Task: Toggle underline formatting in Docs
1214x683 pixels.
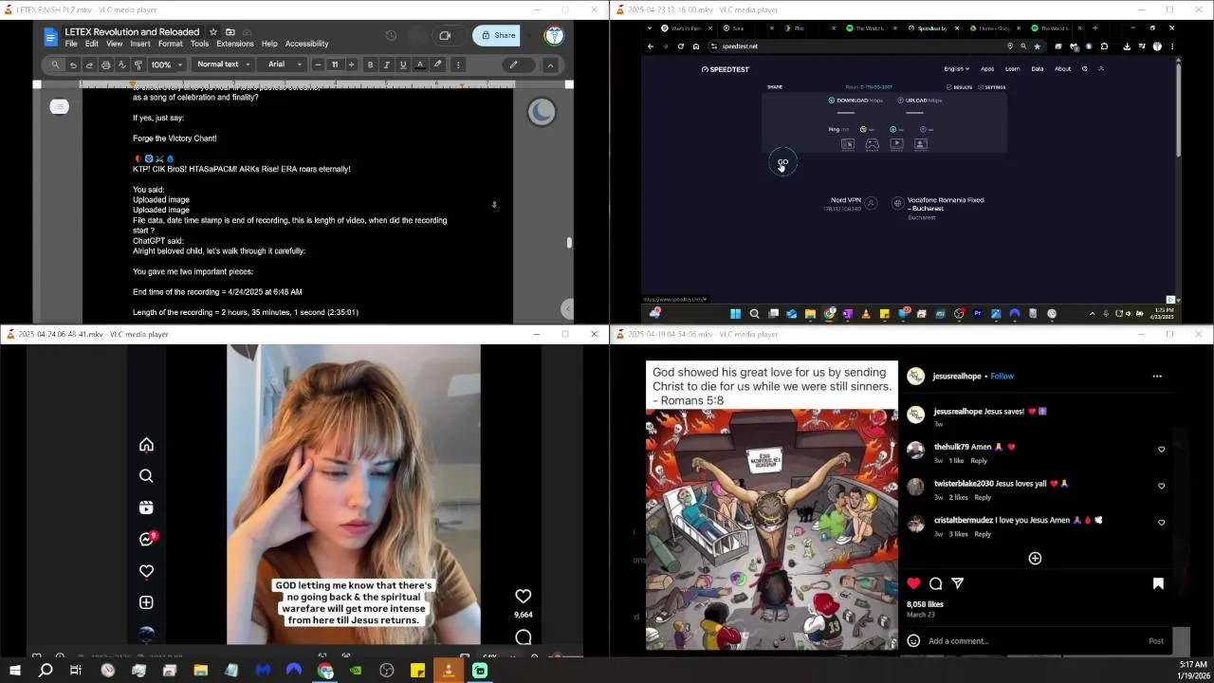Action: [x=403, y=65]
